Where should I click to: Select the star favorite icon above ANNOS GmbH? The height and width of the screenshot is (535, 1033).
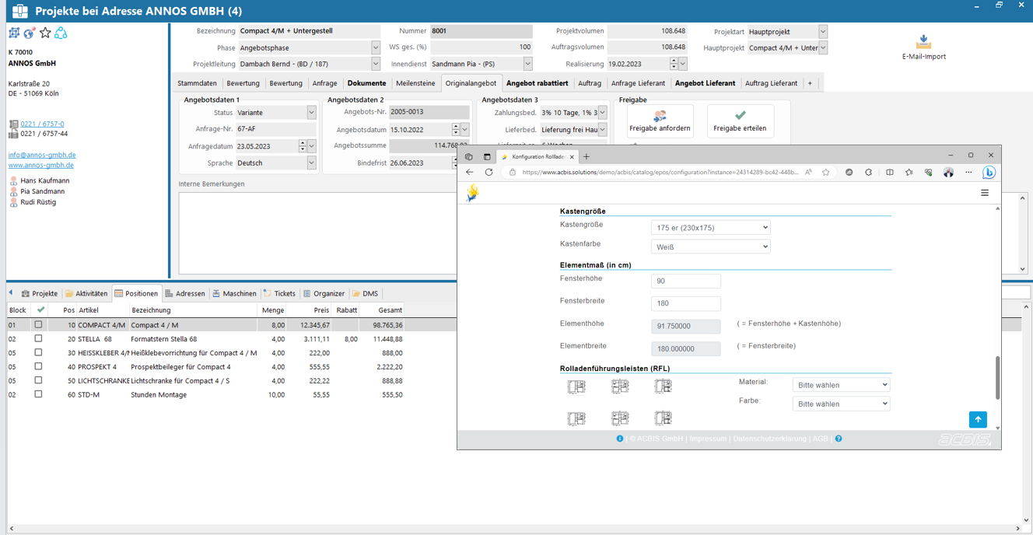[x=44, y=33]
